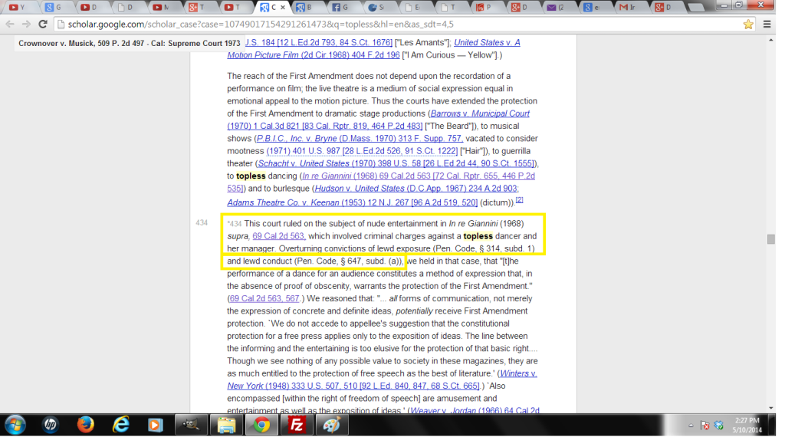785x437 pixels.
Task: Open In re Giannini (1968) citation link
Action: point(381,182)
